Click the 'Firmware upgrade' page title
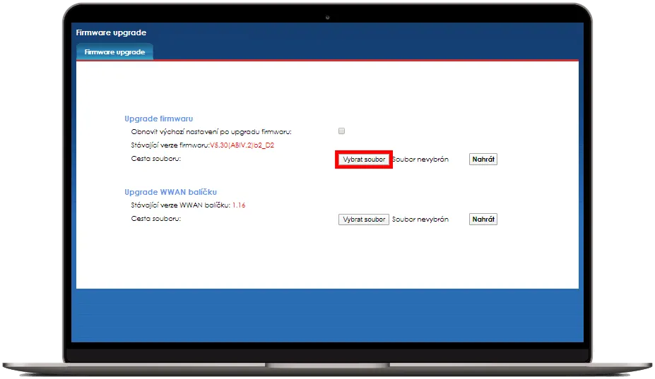Image resolution: width=655 pixels, height=379 pixels. pos(111,32)
